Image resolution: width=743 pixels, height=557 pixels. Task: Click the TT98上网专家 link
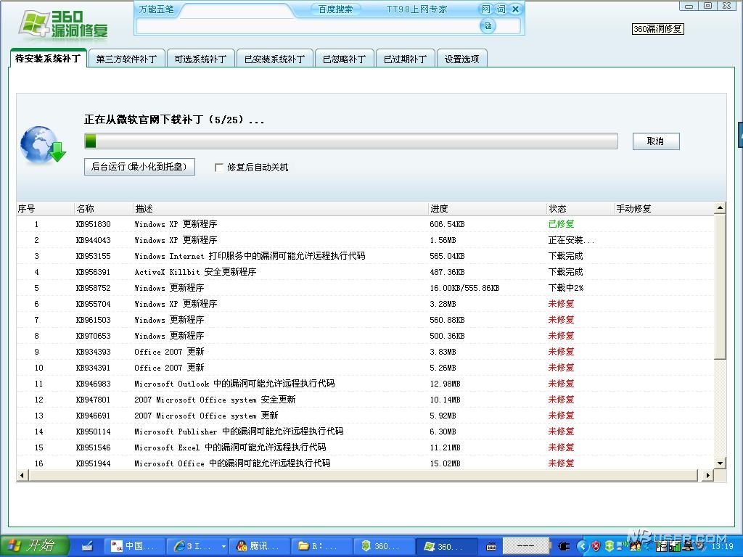416,9
